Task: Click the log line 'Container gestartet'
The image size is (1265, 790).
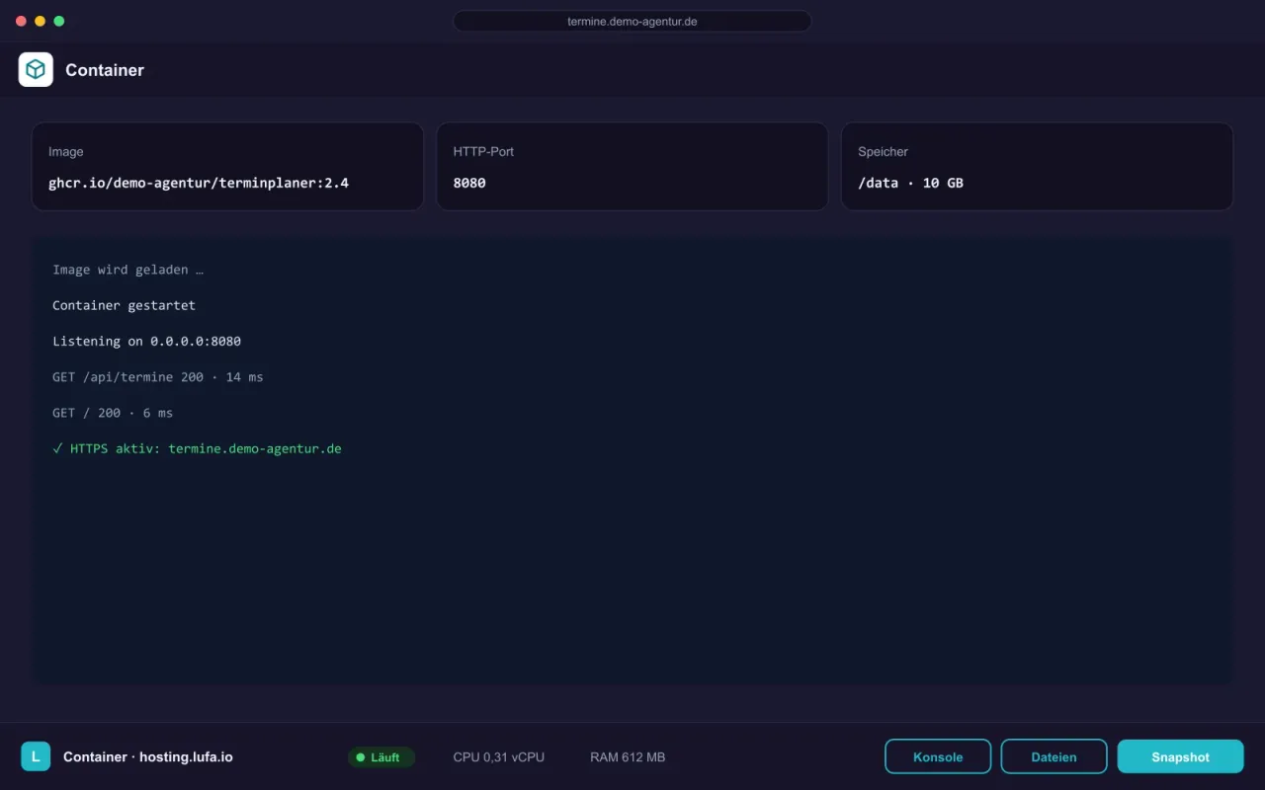Action: [125, 305]
